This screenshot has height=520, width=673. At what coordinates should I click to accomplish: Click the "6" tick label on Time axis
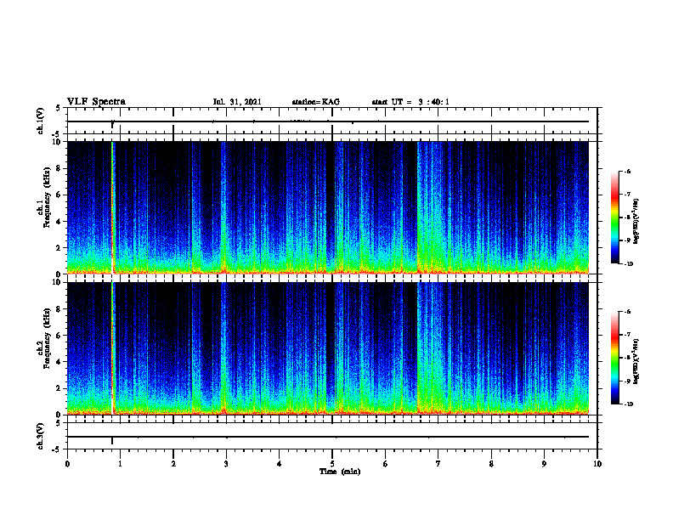(x=386, y=464)
